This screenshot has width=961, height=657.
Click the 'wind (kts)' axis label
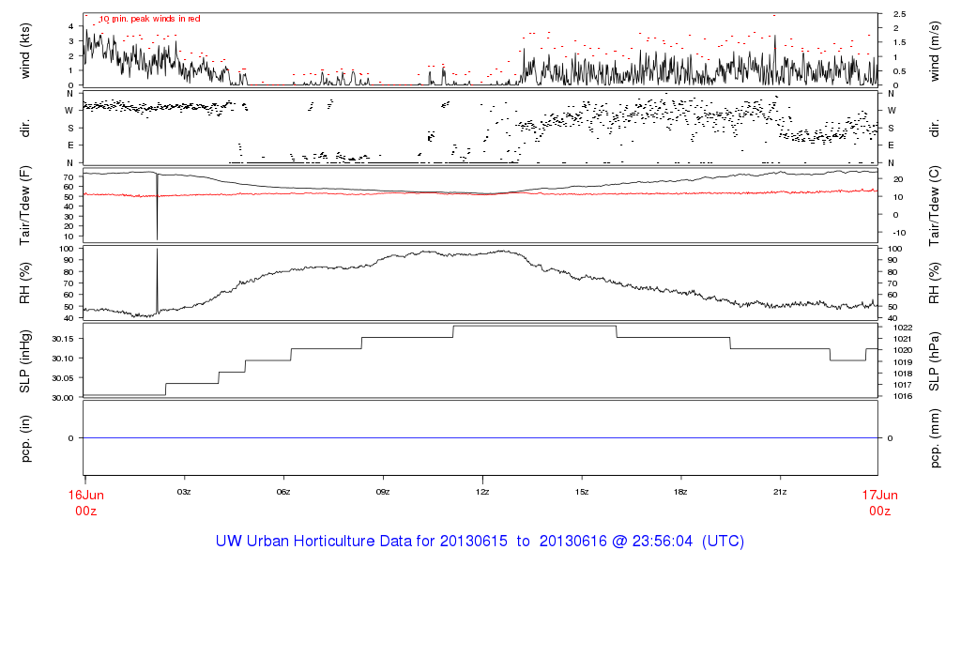pyautogui.click(x=25, y=51)
